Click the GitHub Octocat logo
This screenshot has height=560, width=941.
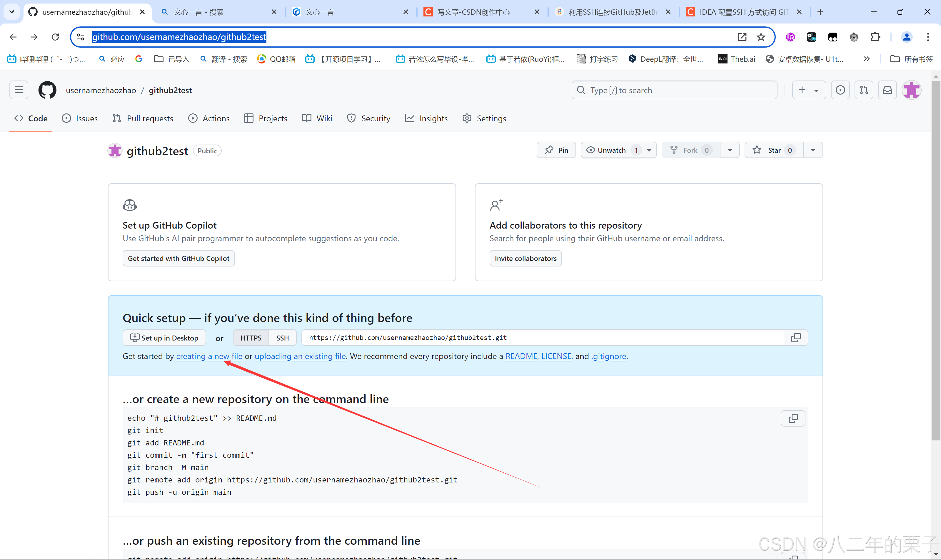coord(47,90)
